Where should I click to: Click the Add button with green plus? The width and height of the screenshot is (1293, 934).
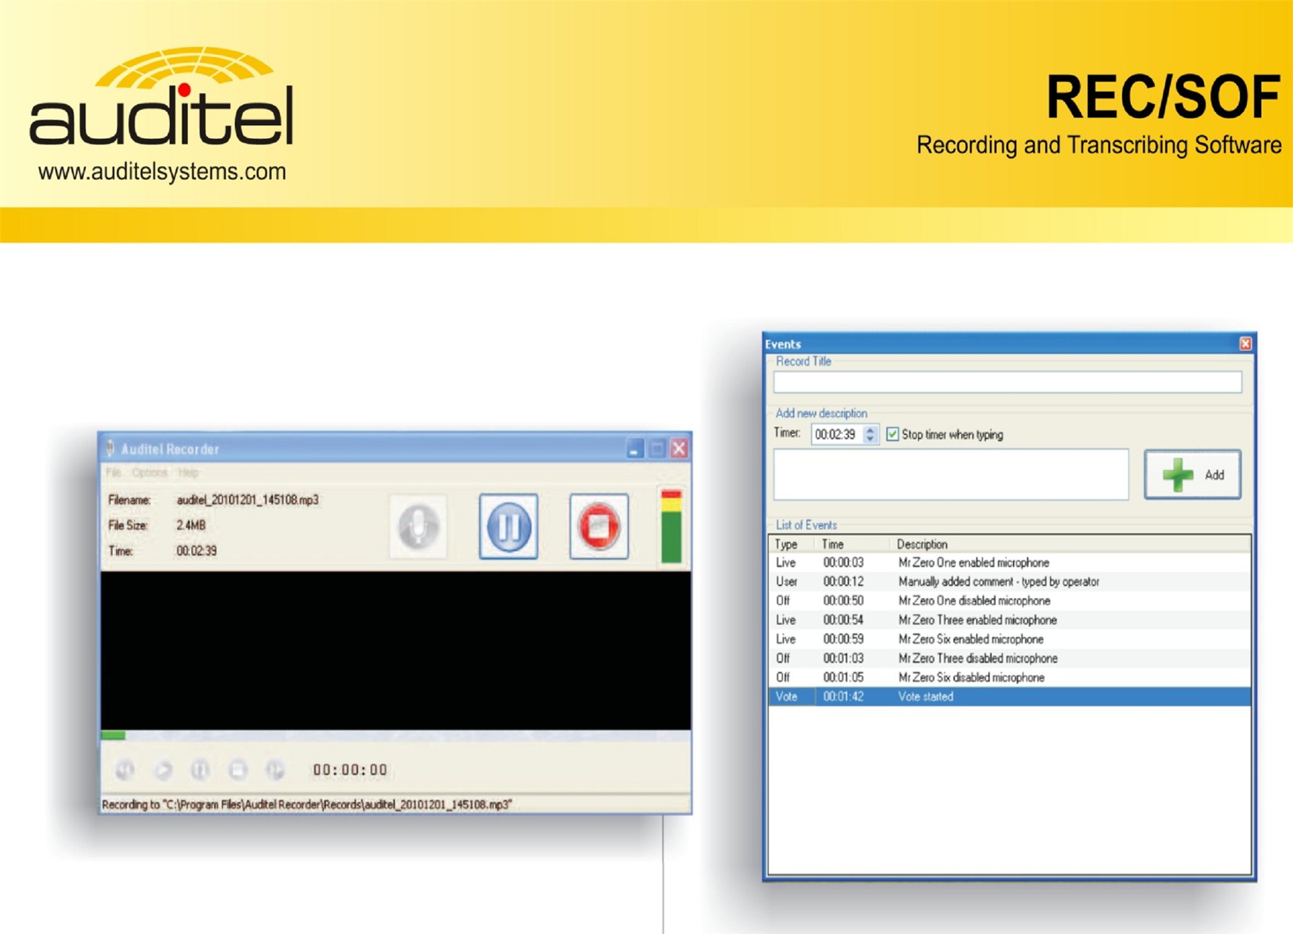click(x=1193, y=475)
